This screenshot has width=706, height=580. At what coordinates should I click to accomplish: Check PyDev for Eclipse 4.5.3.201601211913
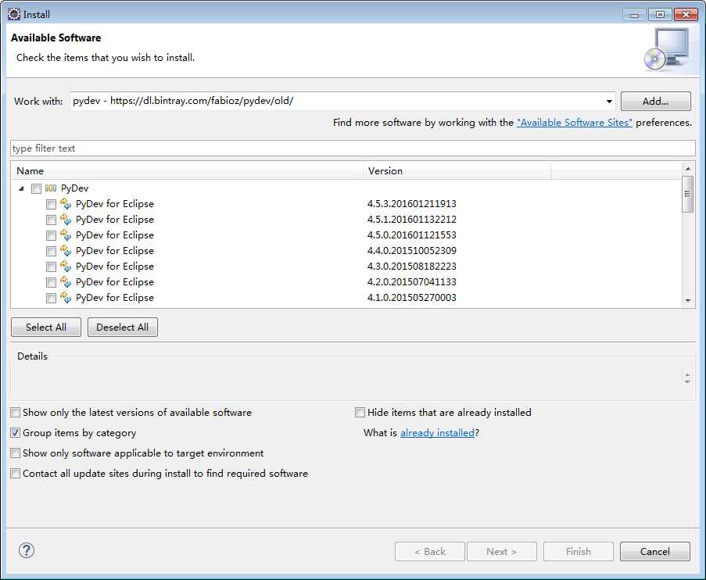click(52, 205)
